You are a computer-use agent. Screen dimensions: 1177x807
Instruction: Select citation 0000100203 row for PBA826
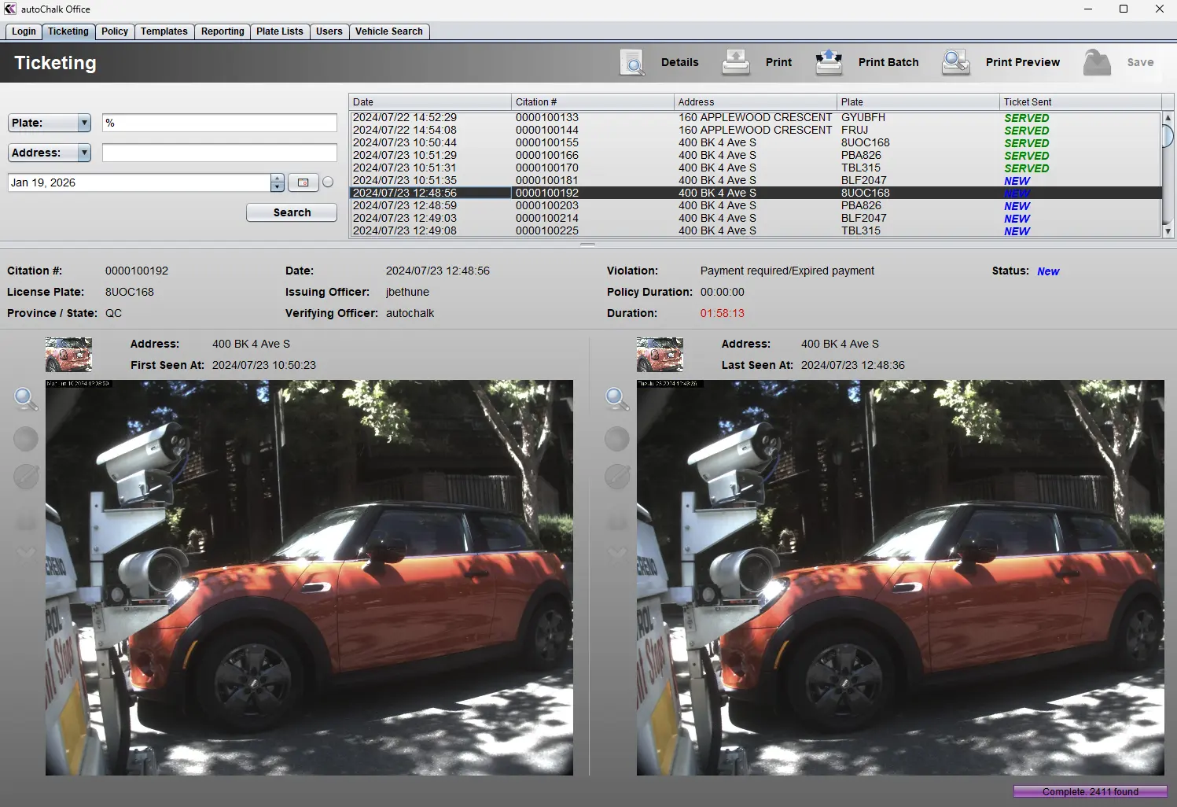[x=546, y=205]
